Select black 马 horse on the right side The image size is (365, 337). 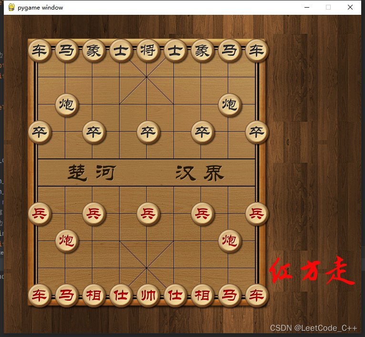point(230,51)
